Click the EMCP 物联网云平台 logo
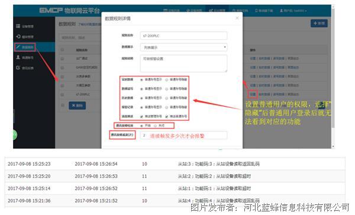This screenshot has height=215, width=355. (69, 11)
